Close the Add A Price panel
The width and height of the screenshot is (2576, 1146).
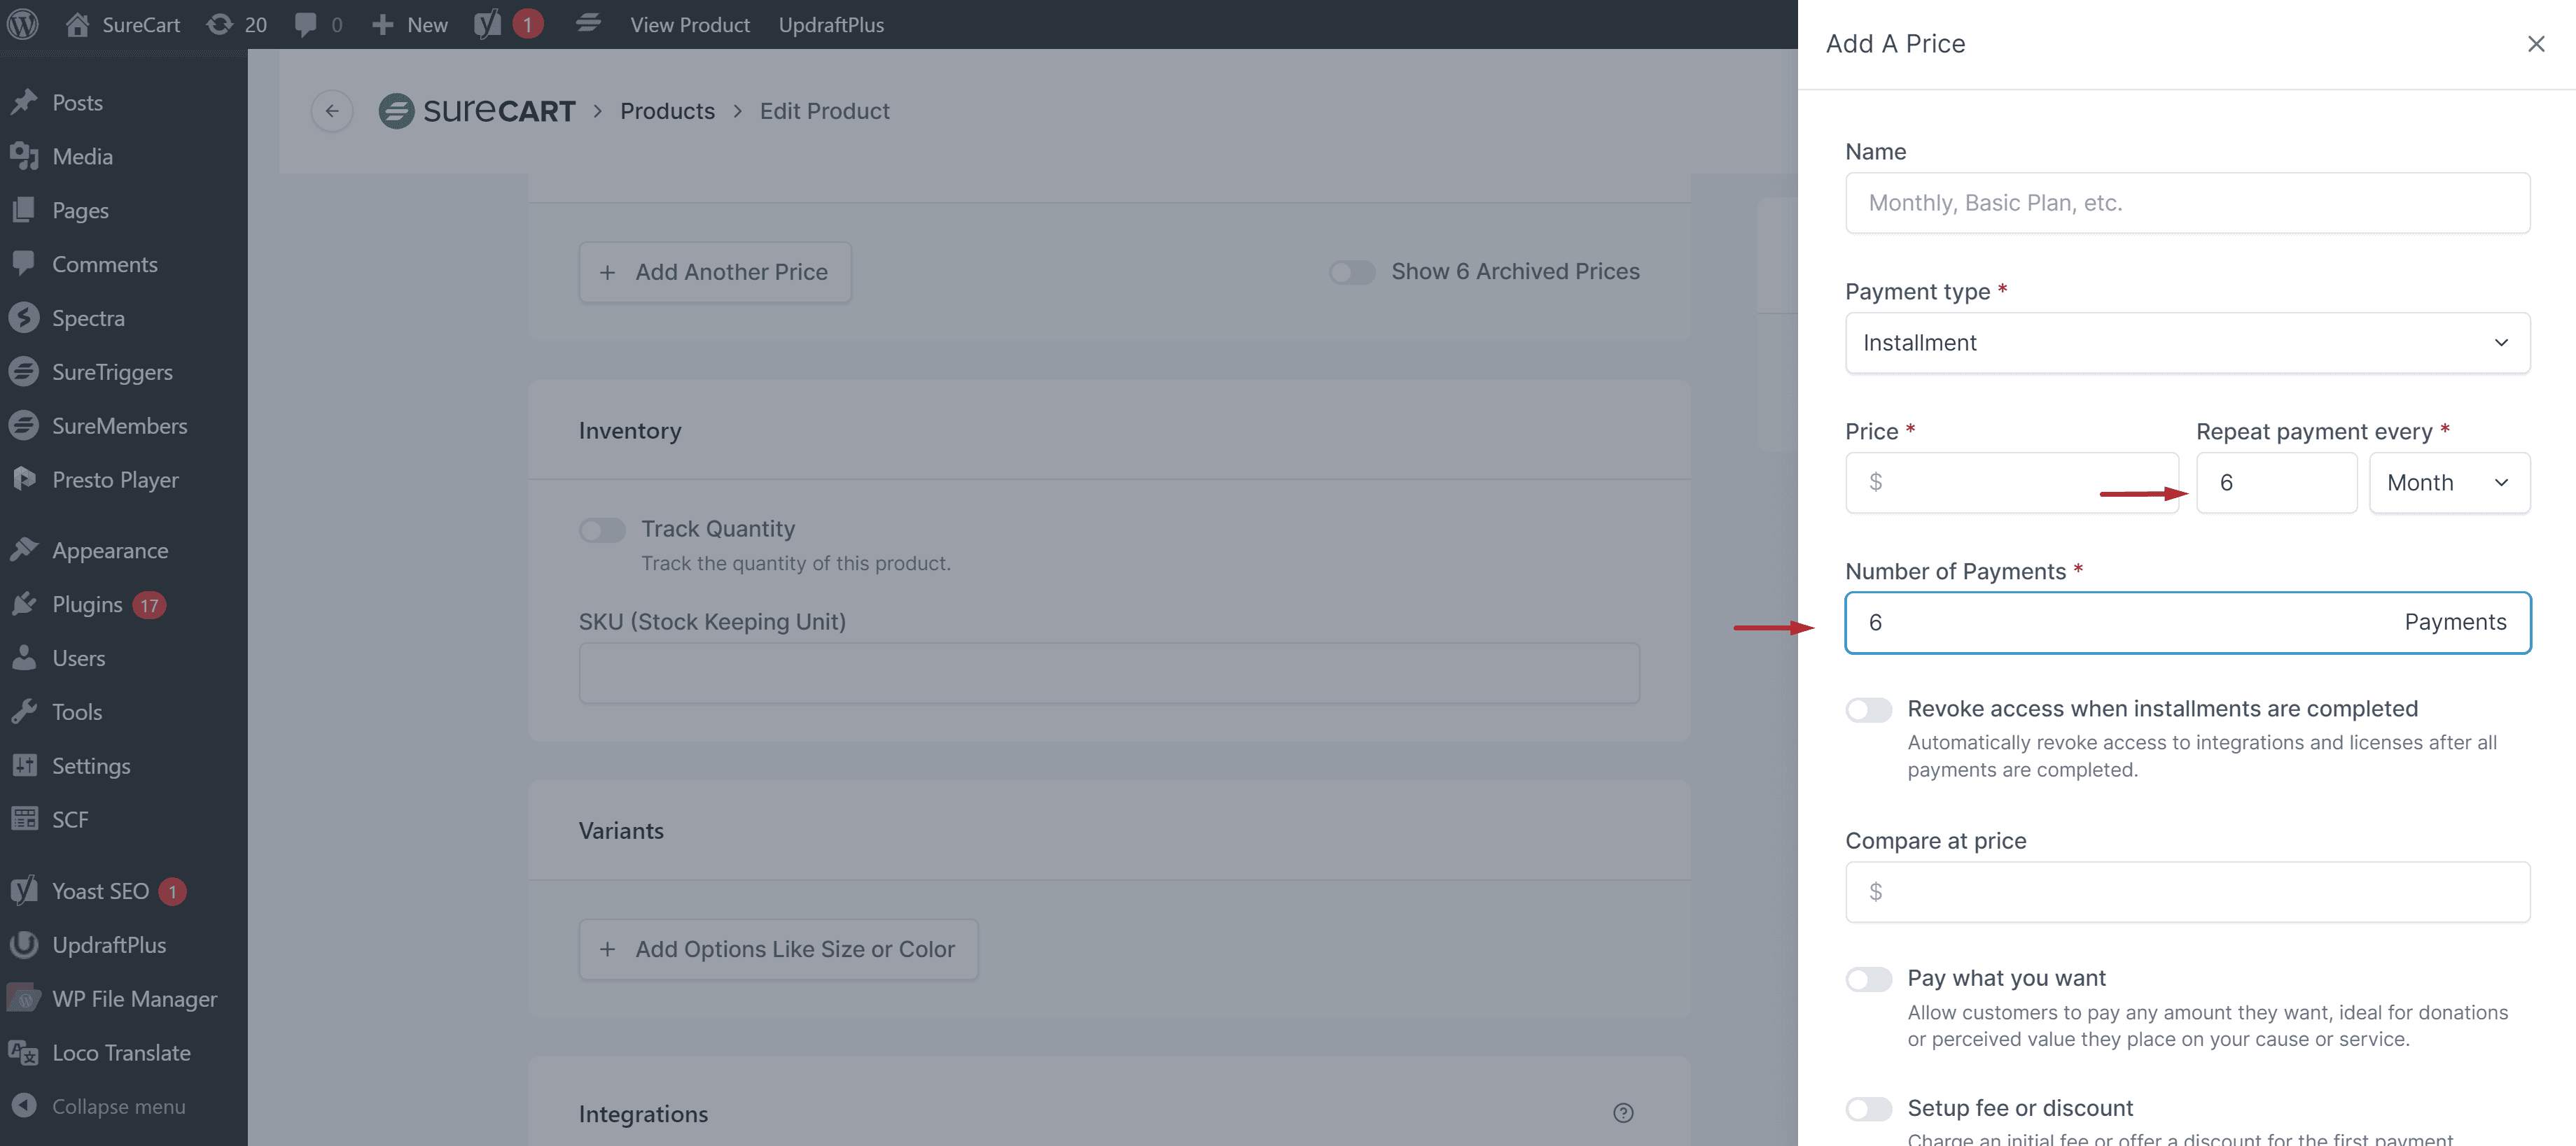point(2535,44)
